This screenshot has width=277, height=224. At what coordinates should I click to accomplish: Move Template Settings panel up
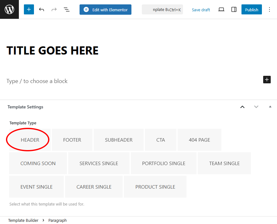coord(242,107)
